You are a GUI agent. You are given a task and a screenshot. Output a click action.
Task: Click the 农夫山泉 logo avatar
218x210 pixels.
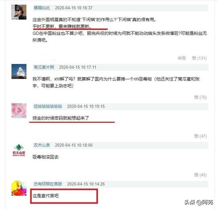click(19, 149)
